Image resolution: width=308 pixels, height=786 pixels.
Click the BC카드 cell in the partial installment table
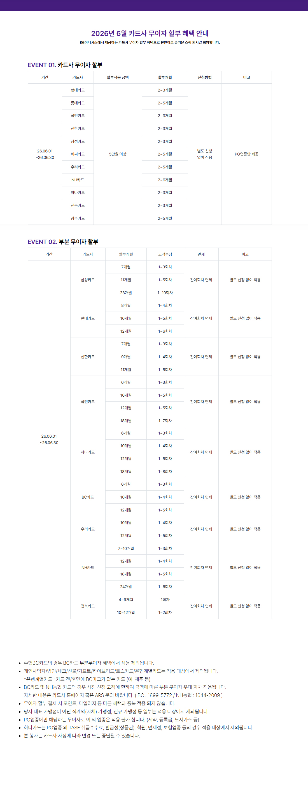pos(88,497)
